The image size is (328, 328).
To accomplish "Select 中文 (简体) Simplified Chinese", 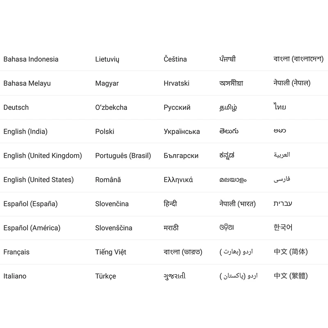I will 291,252.
